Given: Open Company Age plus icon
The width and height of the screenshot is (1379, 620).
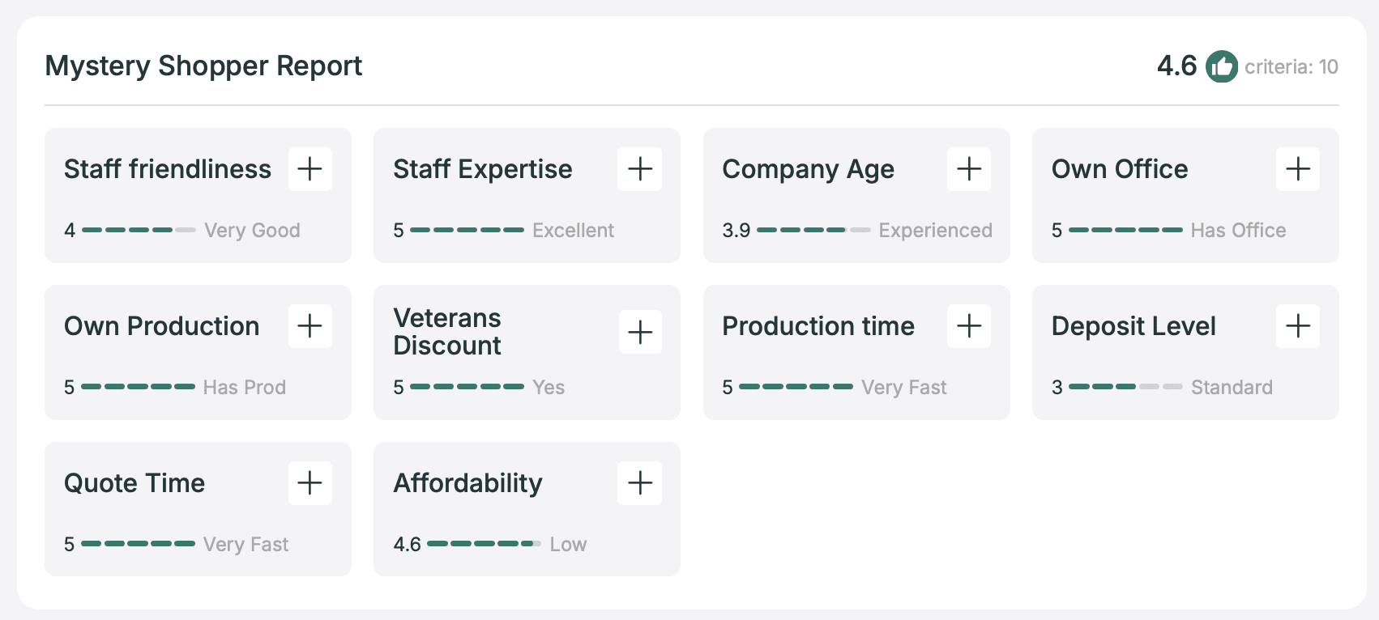Looking at the screenshot, I should tap(969, 169).
